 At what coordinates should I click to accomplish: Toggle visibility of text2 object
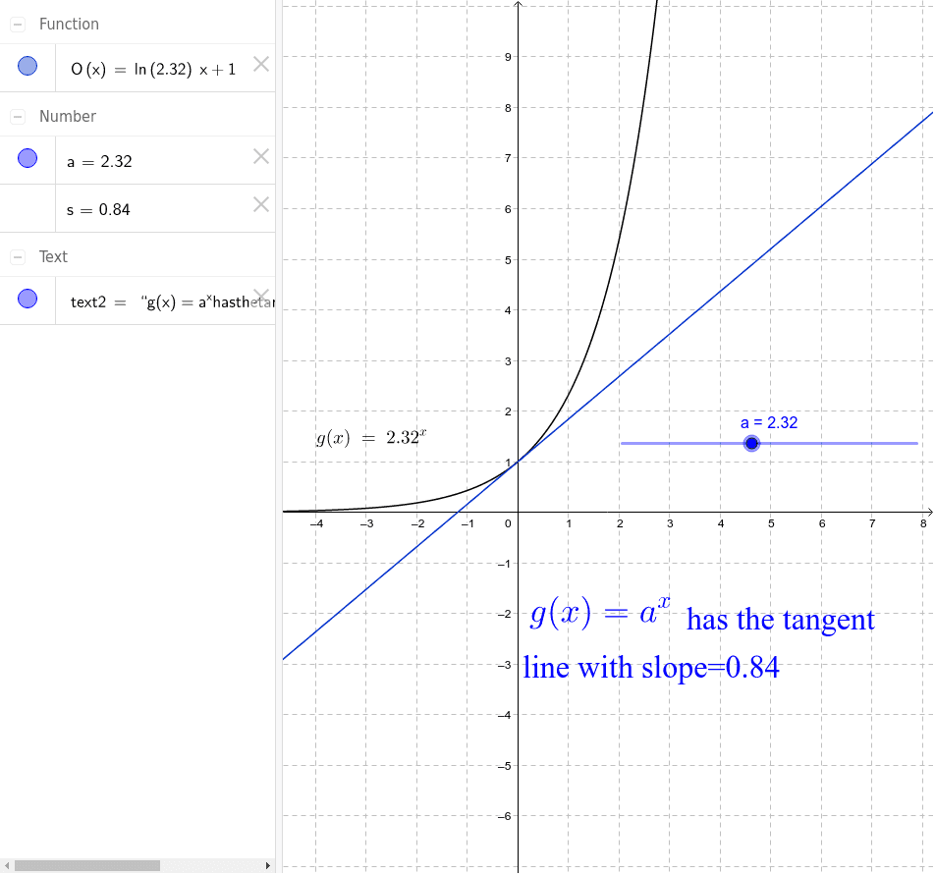coord(27,299)
